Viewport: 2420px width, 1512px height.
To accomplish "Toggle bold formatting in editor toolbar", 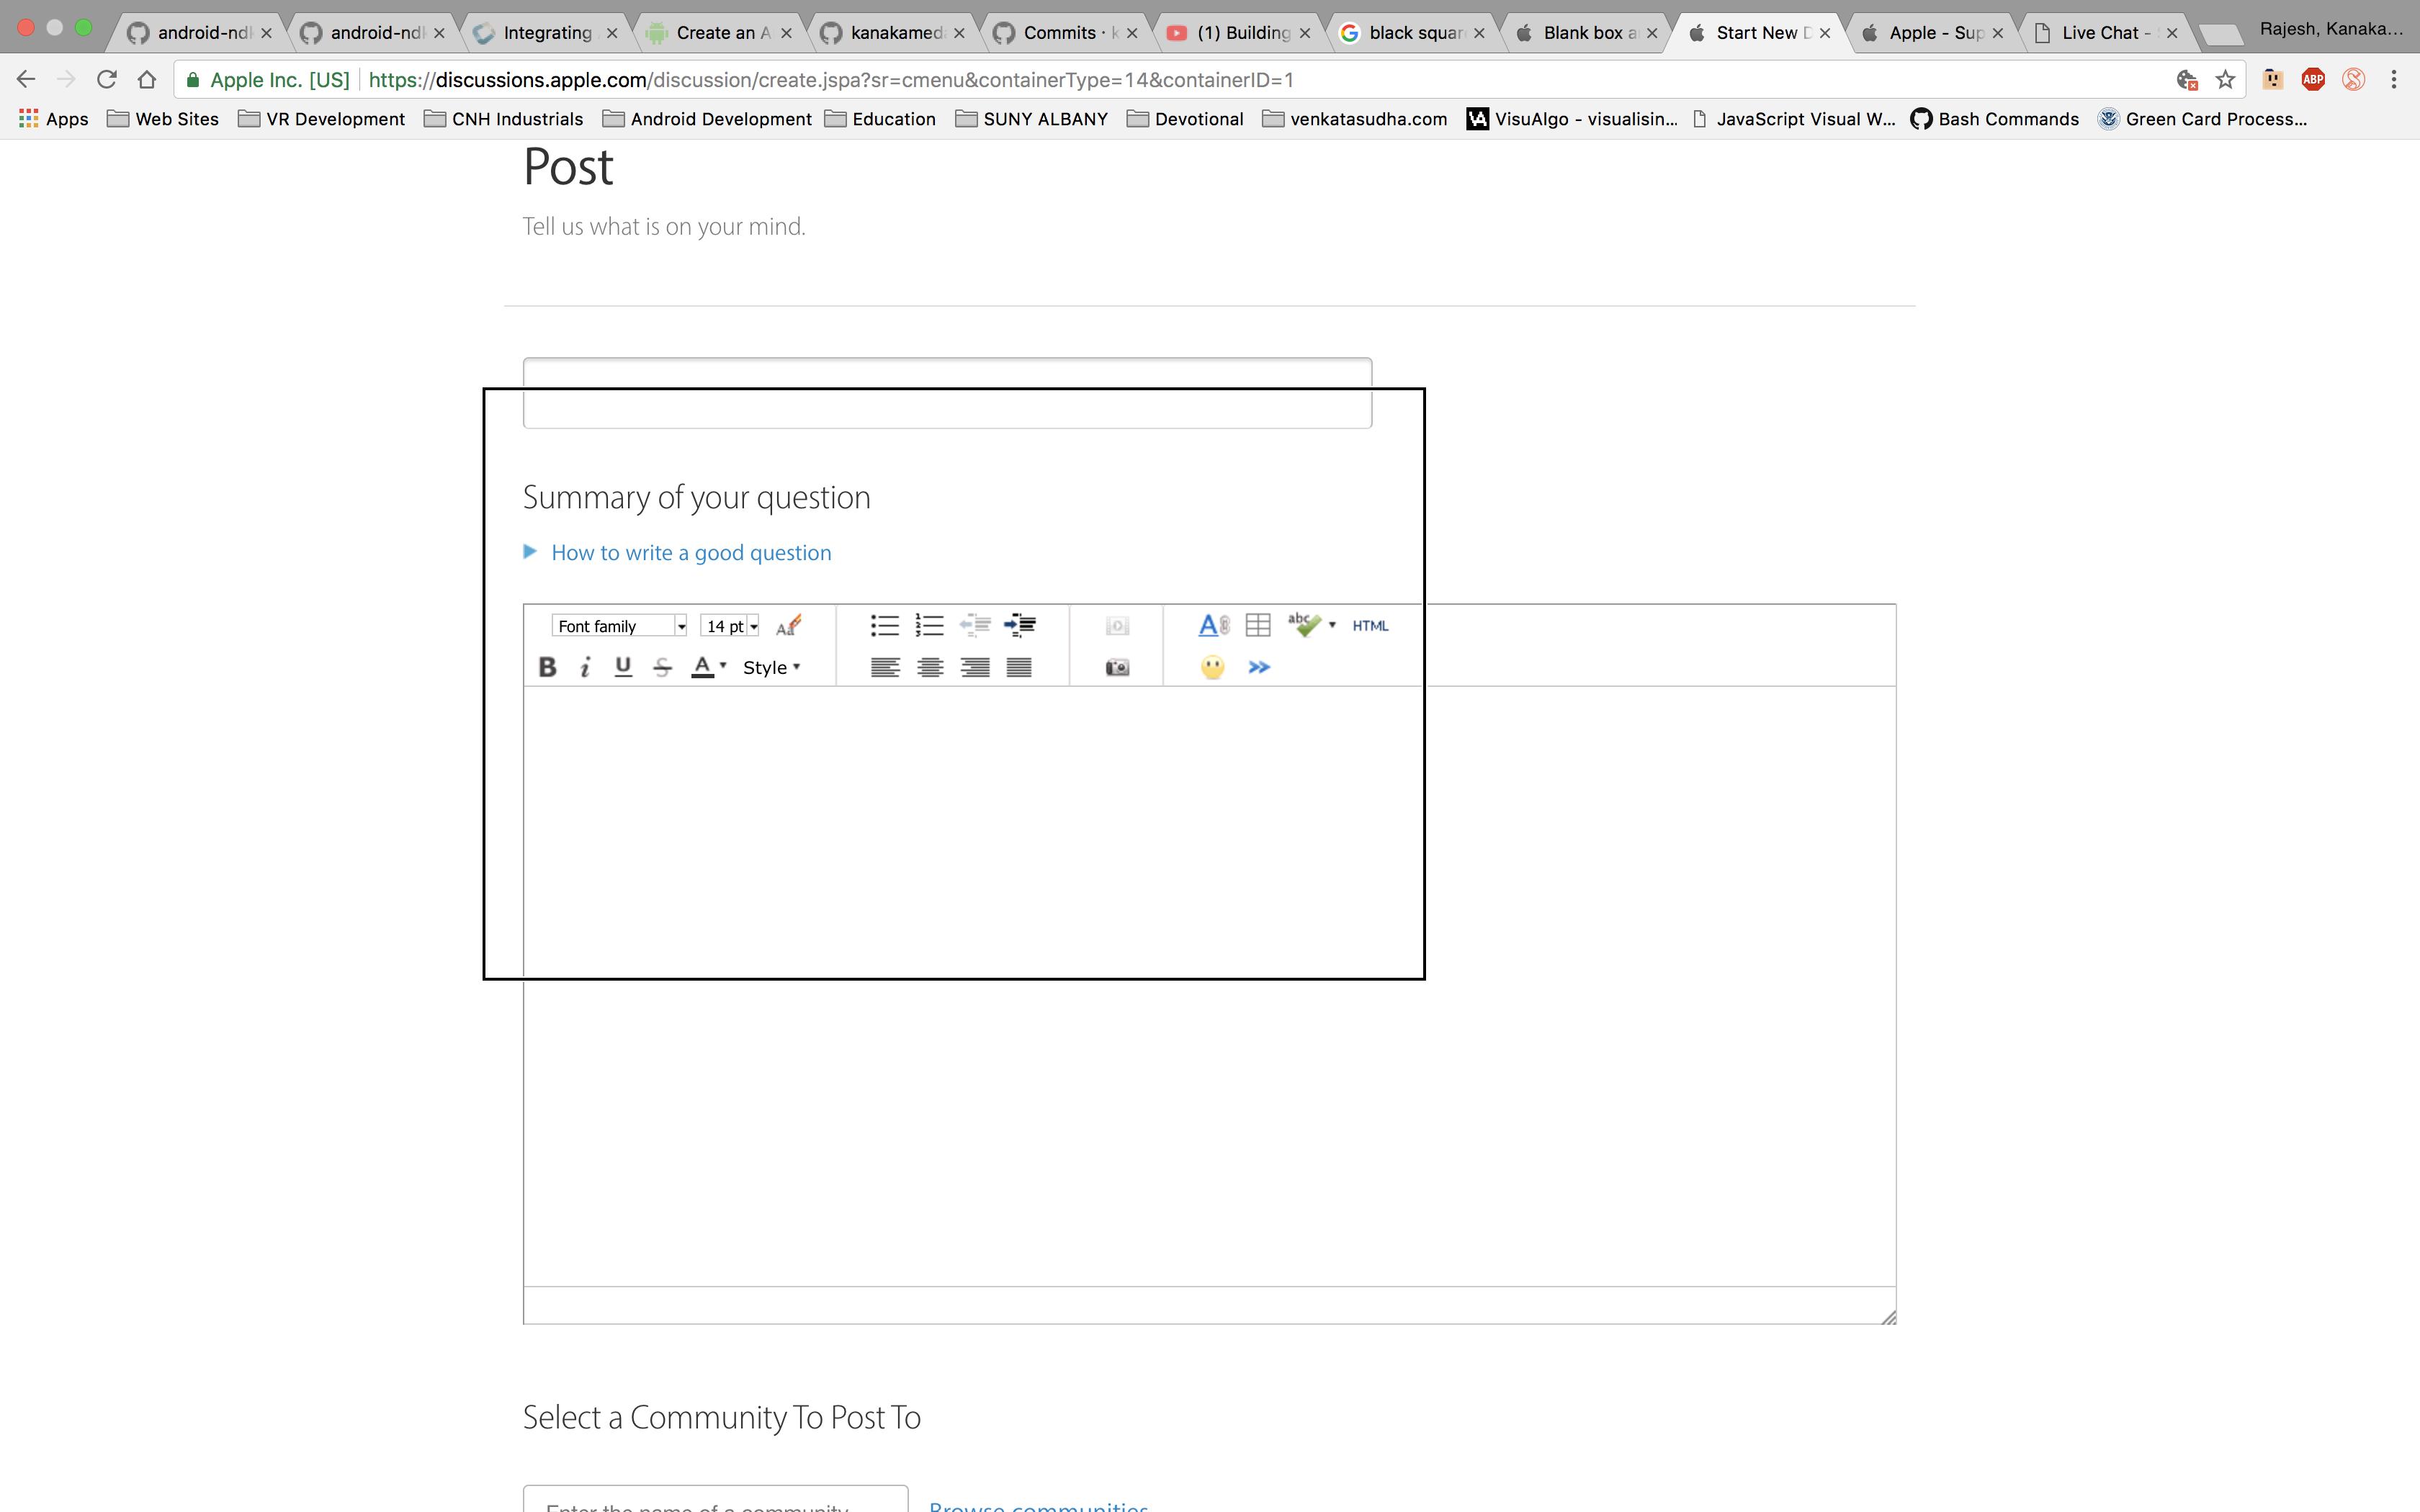I will [547, 667].
